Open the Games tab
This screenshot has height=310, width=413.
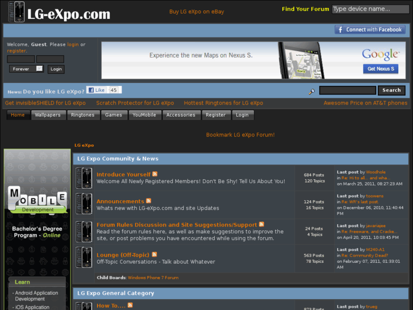114,115
